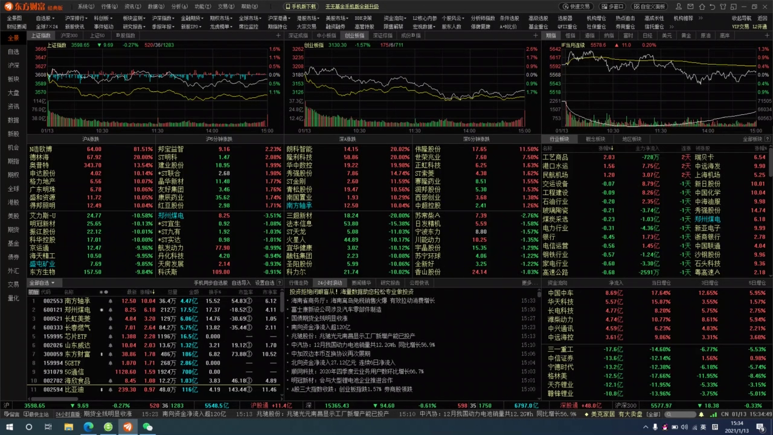The height and width of the screenshot is (435, 773).
Task: Open File Explorer from taskbar
Action: point(69,427)
